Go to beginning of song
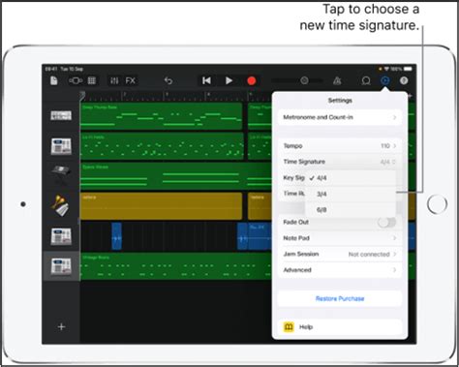The image size is (459, 367). click(x=206, y=80)
